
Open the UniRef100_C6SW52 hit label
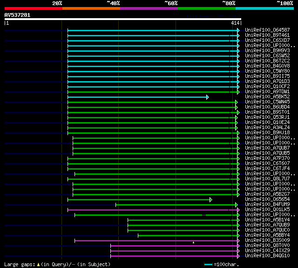267,56
